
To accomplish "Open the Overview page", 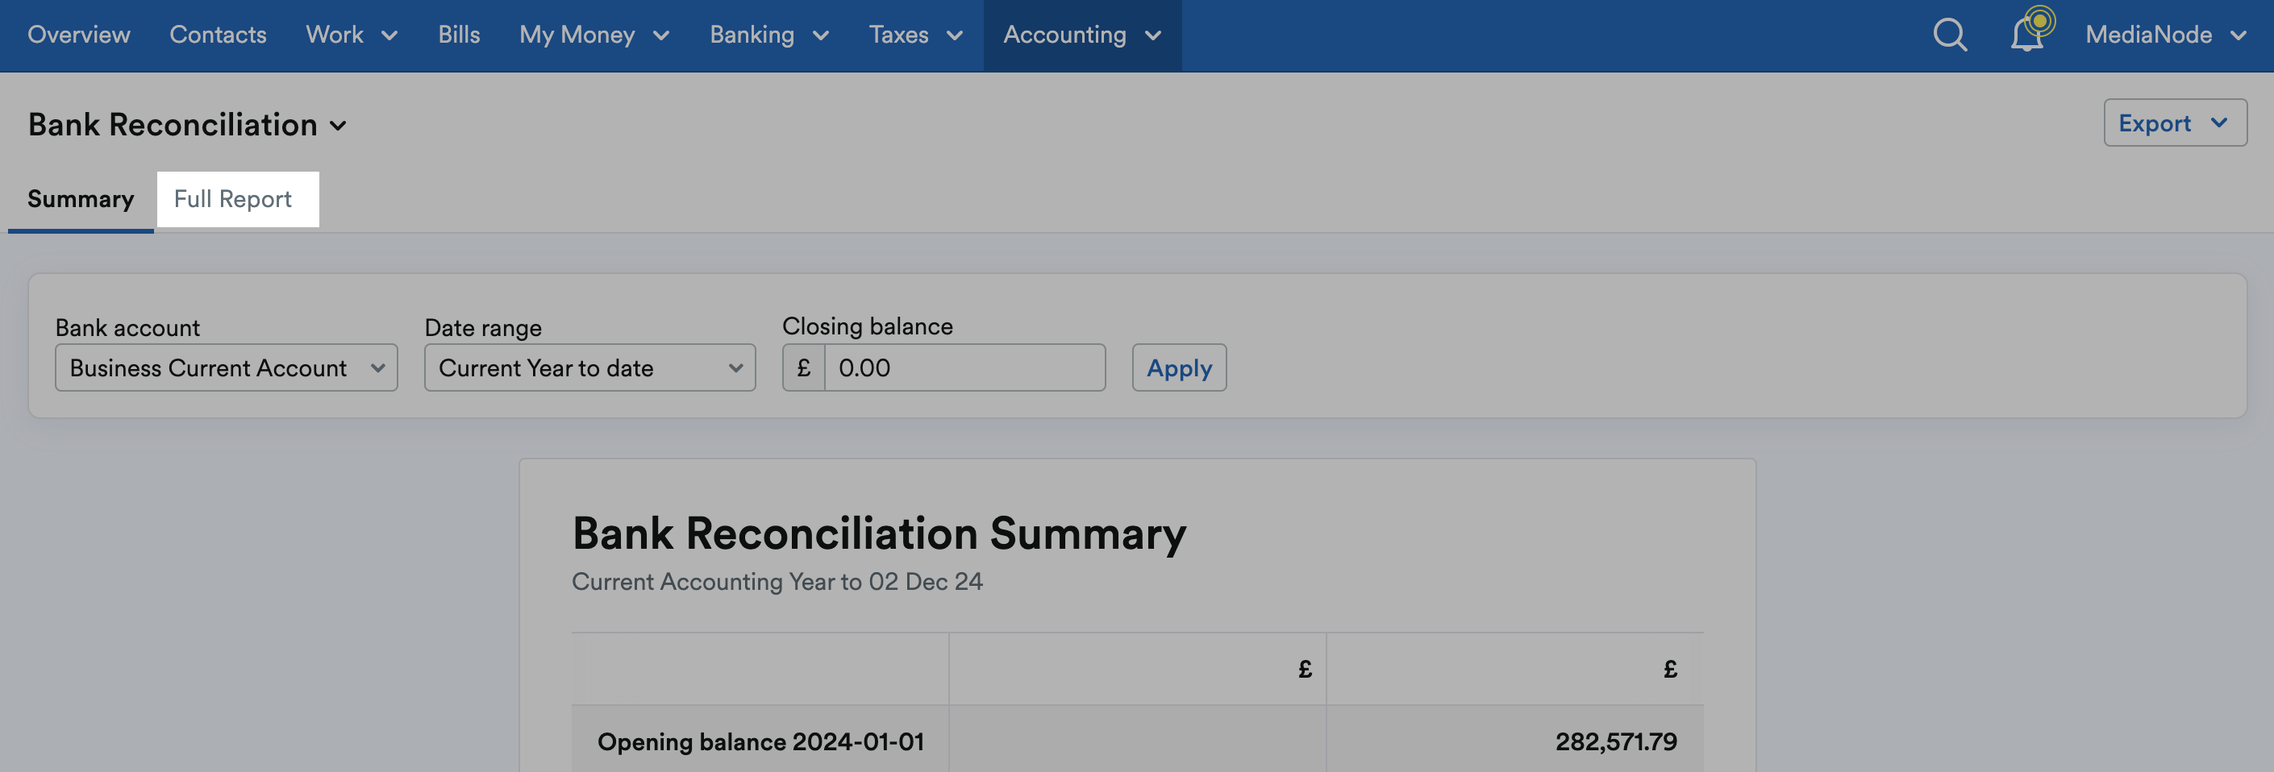I will click(78, 35).
